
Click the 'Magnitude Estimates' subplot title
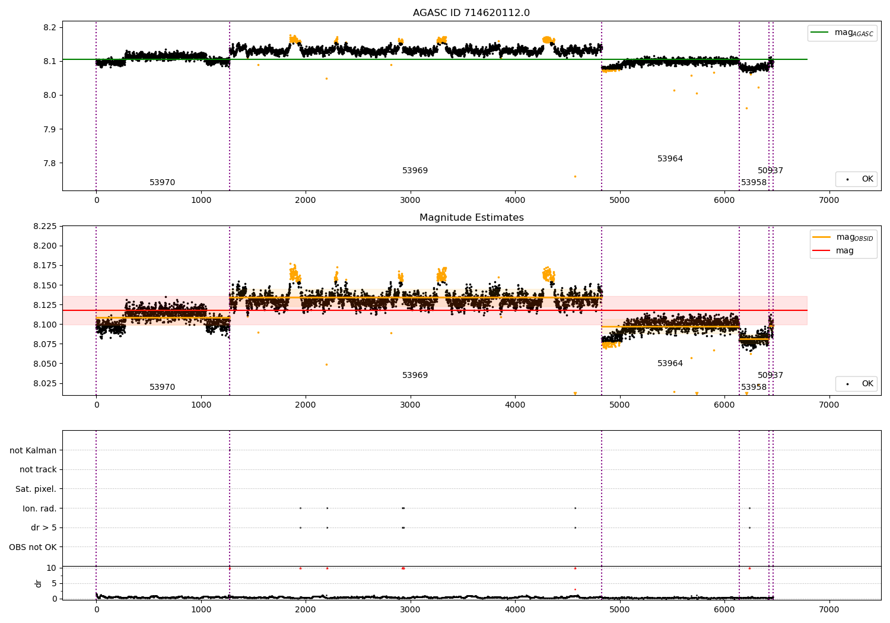click(x=471, y=217)
